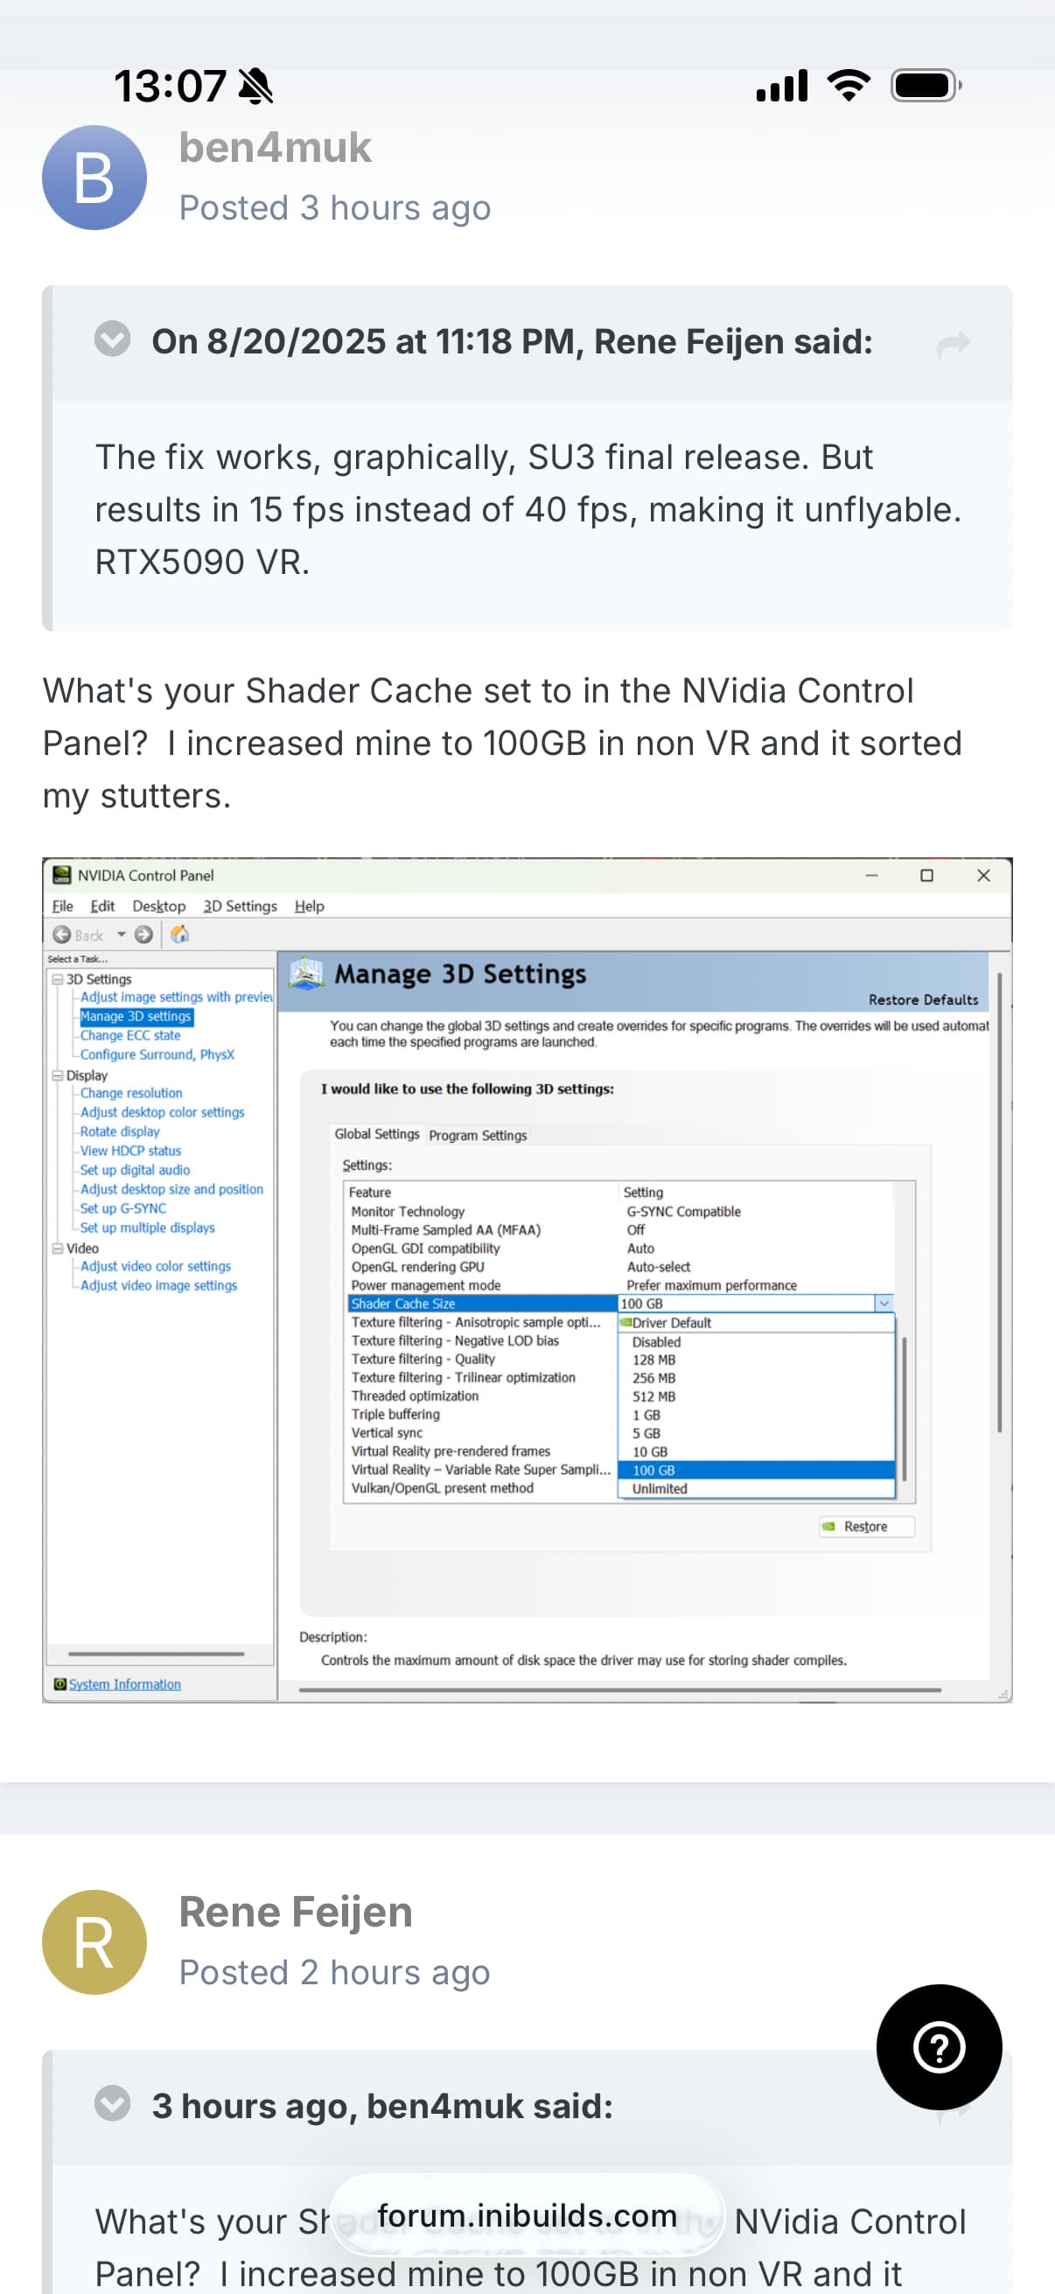Open the Edit menu

click(102, 906)
